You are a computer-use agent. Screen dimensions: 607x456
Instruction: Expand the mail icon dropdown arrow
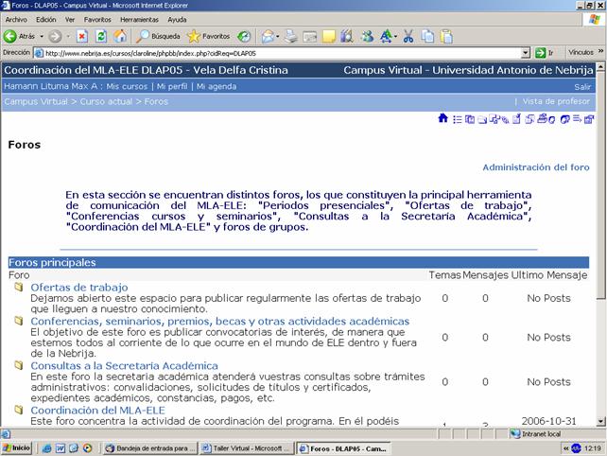[278, 37]
